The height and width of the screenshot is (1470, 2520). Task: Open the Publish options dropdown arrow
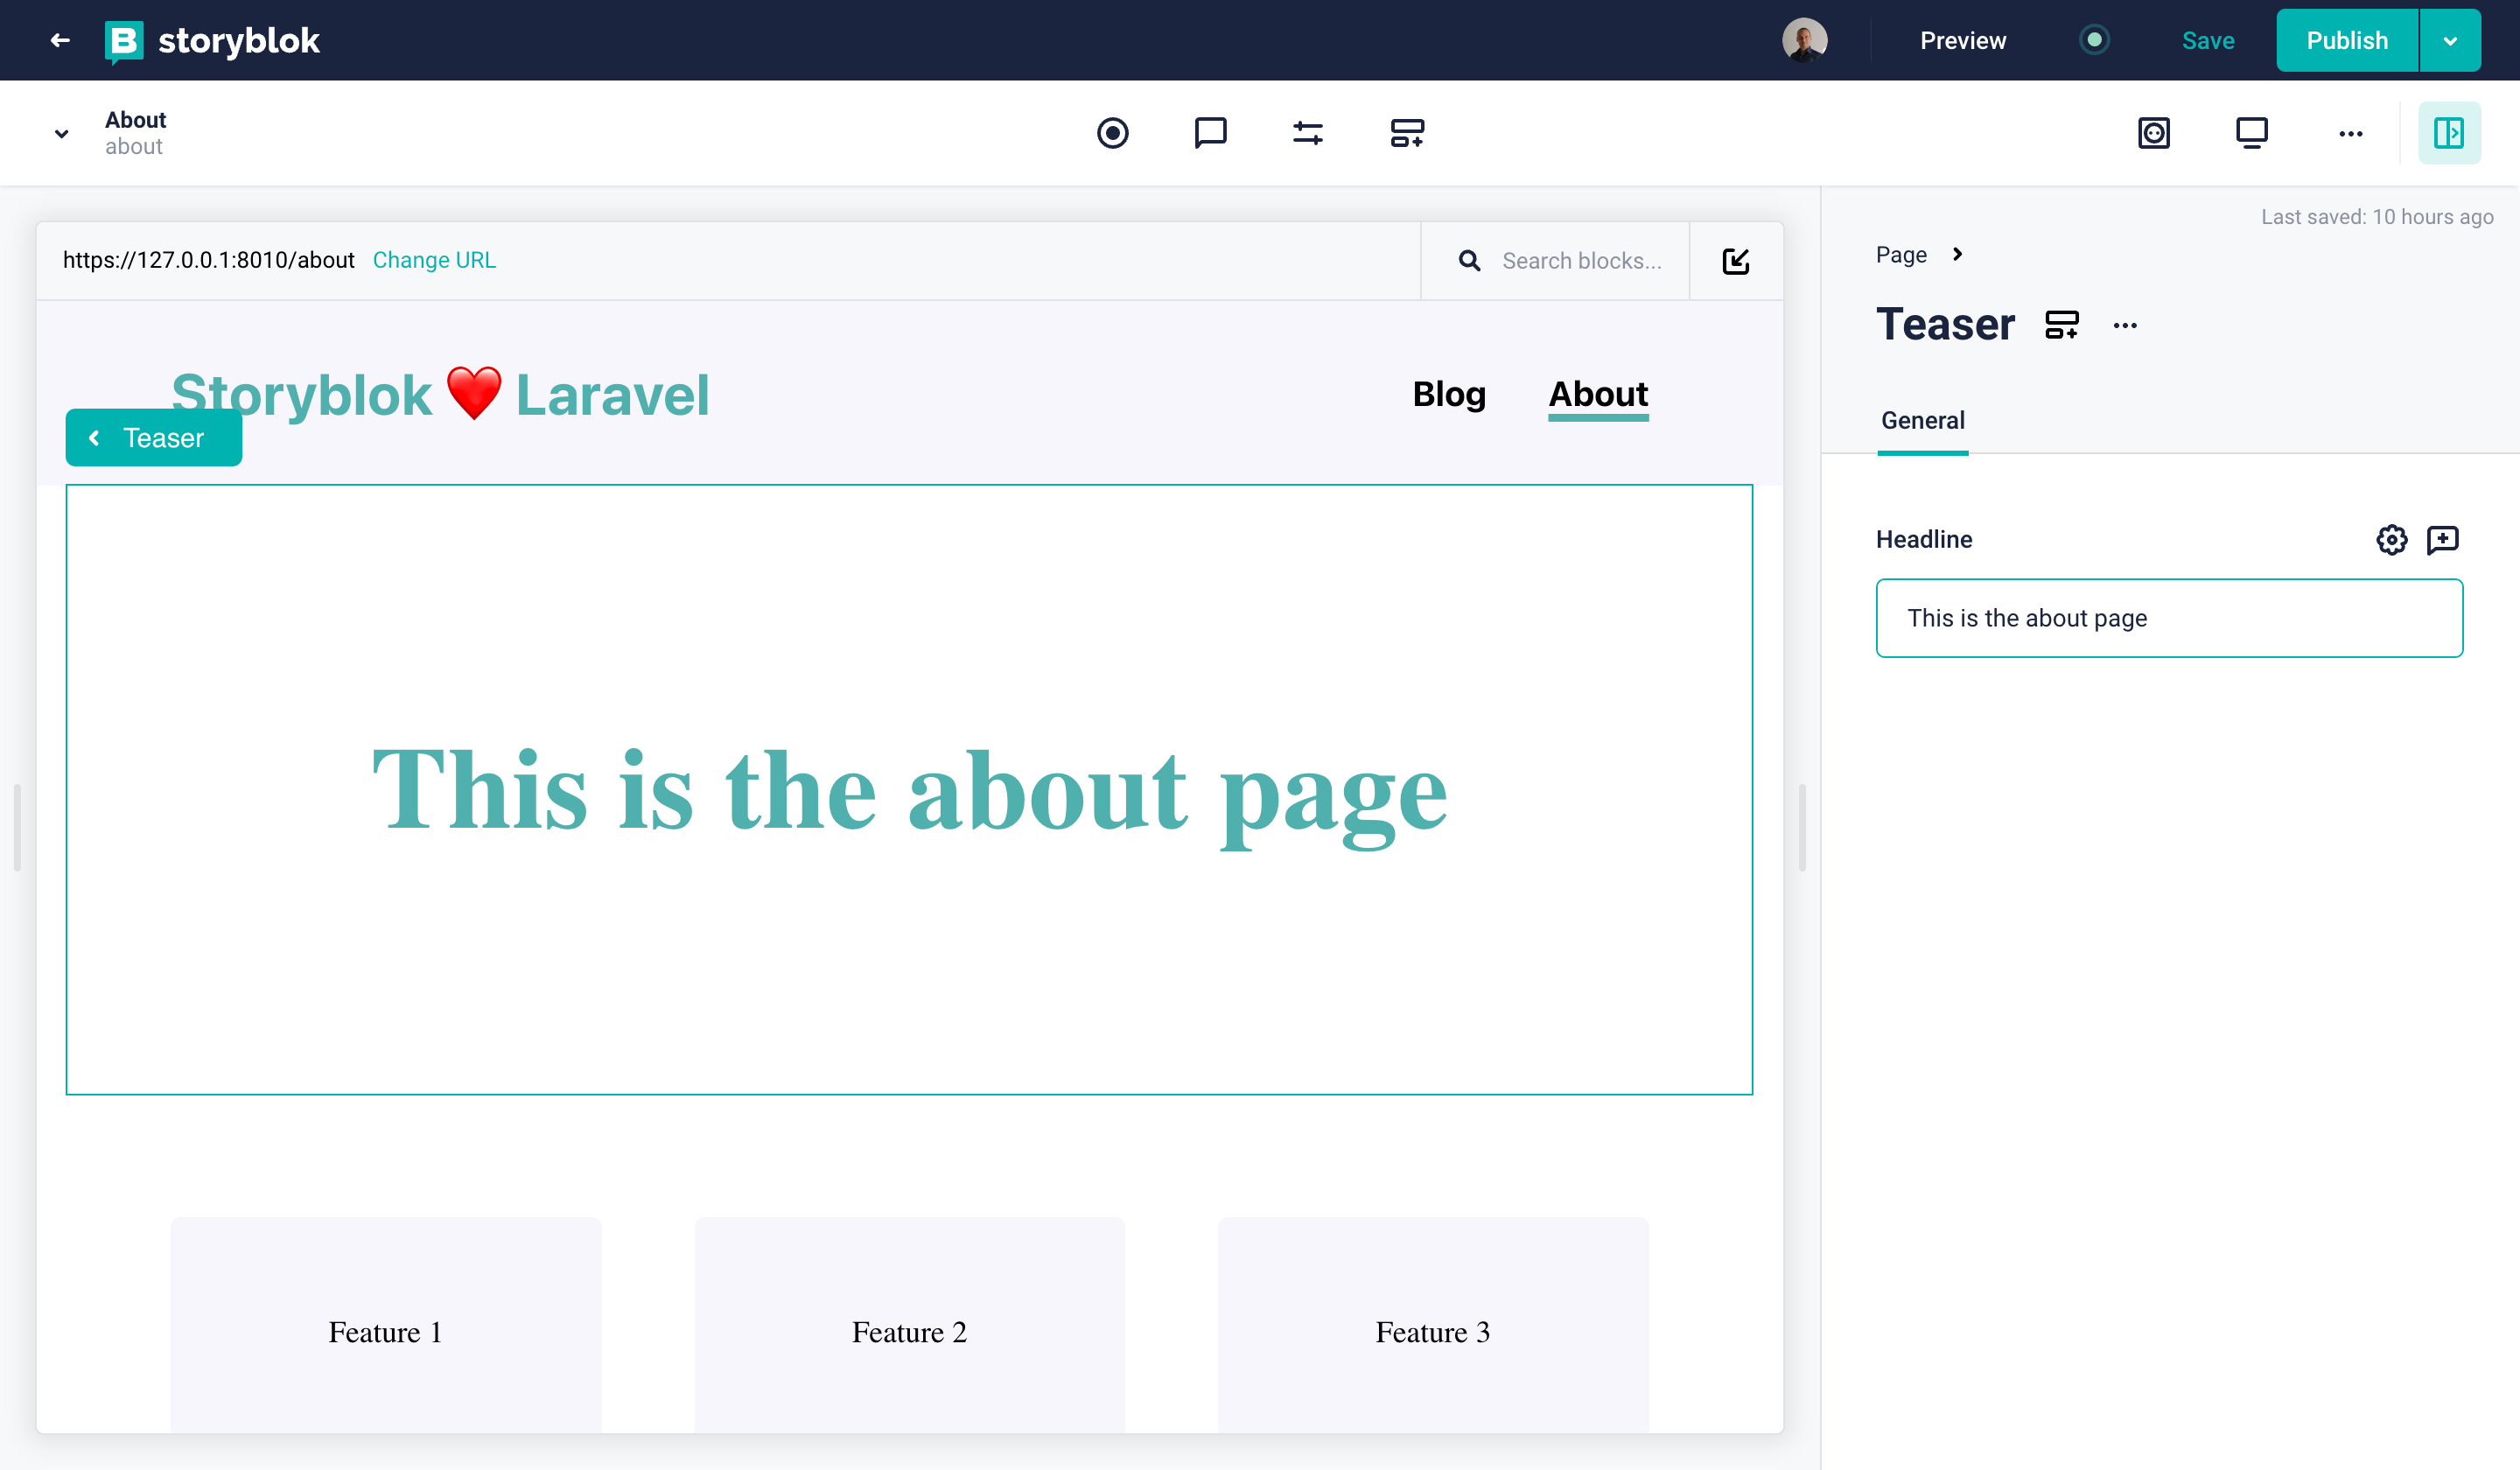(x=2450, y=40)
